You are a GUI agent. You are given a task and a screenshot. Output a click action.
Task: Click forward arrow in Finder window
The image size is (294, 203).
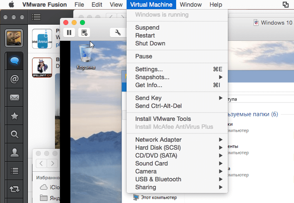pos(52,163)
